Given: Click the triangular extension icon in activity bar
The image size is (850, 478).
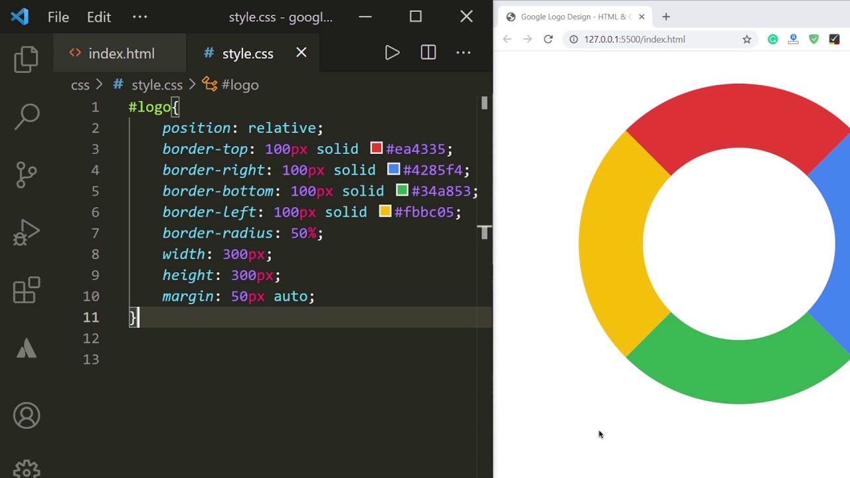Looking at the screenshot, I should pyautogui.click(x=27, y=348).
